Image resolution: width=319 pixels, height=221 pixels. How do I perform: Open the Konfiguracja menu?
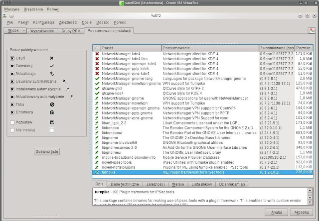point(44,22)
